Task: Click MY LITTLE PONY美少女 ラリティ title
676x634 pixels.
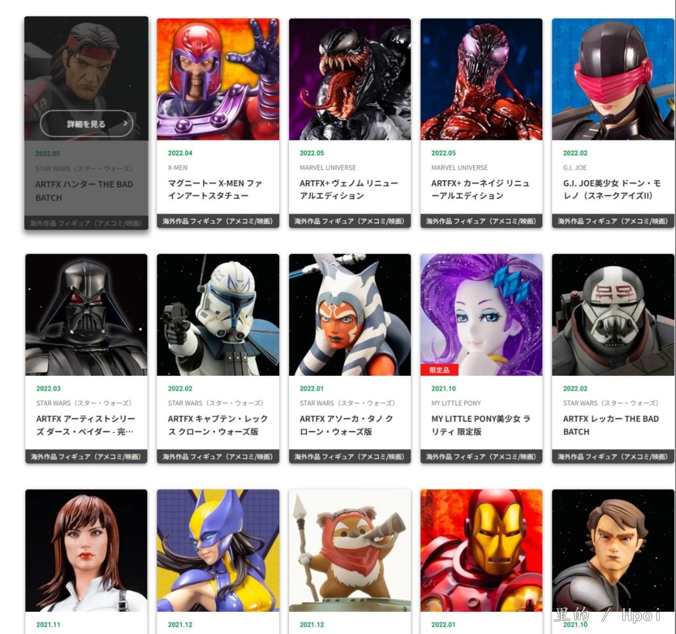Action: point(481,425)
